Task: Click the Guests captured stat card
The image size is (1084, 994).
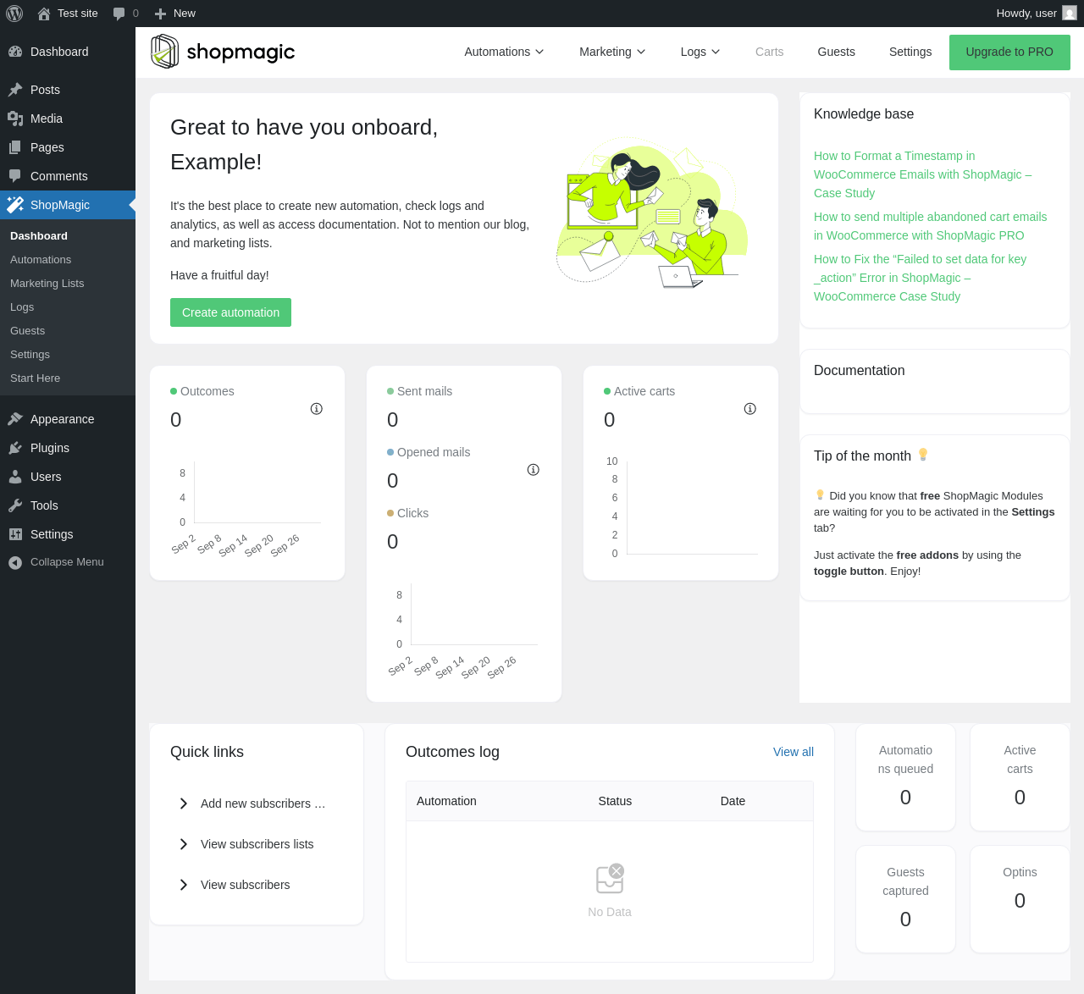Action: coord(905,899)
